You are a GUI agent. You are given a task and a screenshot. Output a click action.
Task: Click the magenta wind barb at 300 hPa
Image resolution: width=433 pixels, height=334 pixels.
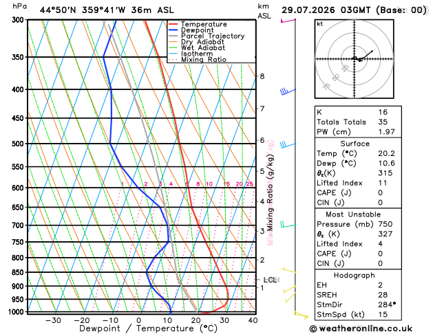coord(288,21)
